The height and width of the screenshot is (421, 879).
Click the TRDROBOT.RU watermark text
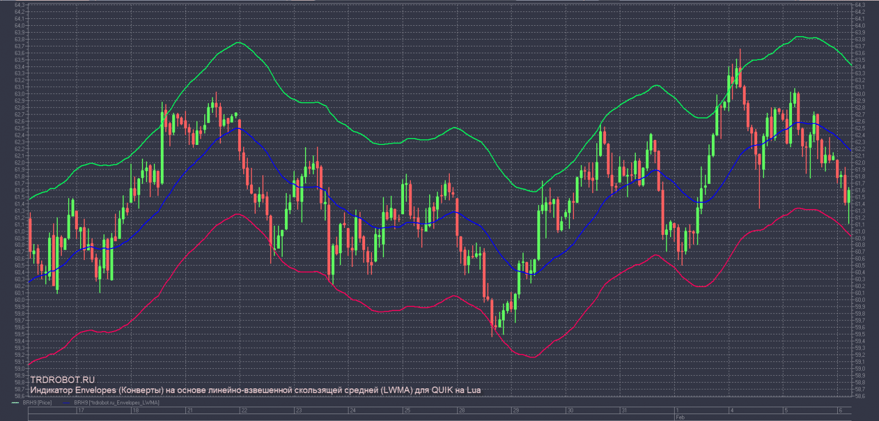point(62,379)
